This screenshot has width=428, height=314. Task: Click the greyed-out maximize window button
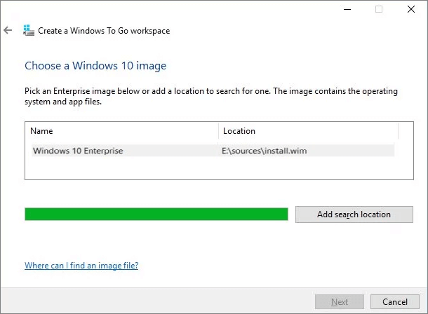[379, 10]
